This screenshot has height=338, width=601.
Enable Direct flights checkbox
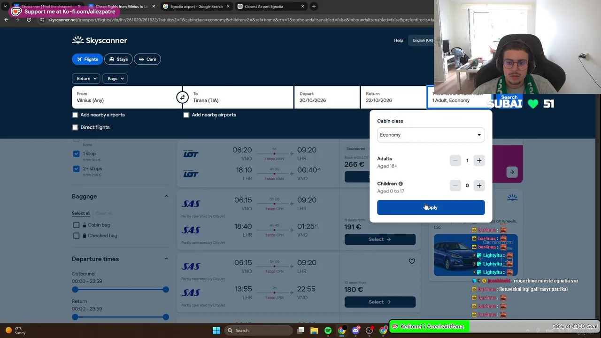[75, 127]
